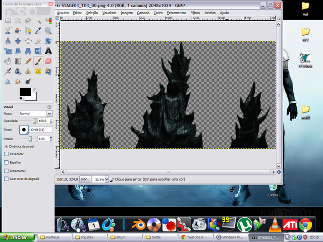Screen dimensions: 323x242
Task: Open the Seleção menu
Action: 92,13
